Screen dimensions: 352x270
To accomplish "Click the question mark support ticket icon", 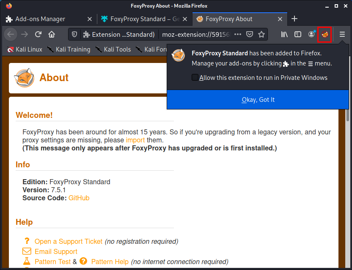I will click(x=27, y=241).
